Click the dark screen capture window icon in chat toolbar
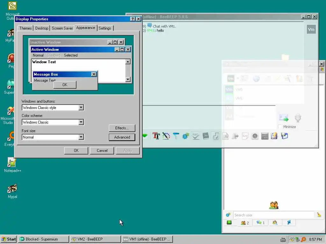 [x=265, y=136]
